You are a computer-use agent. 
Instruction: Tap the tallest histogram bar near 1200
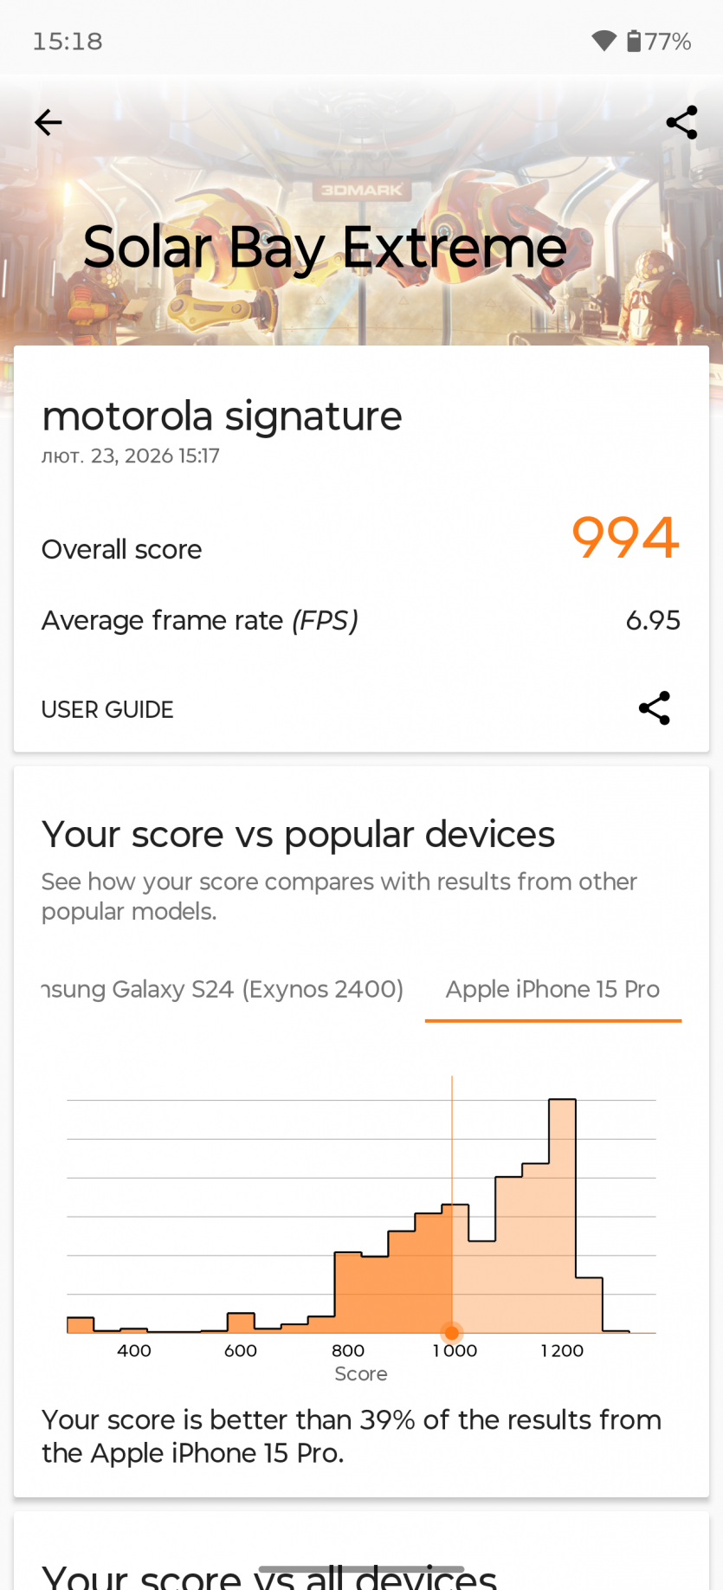tap(562, 1212)
